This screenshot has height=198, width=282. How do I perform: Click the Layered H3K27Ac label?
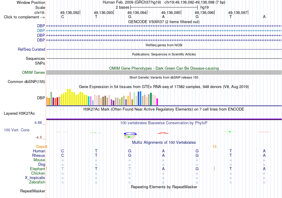coord(19,113)
